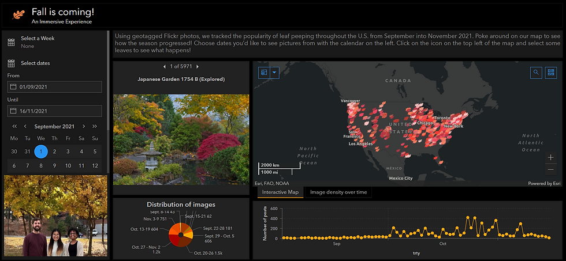Screen dimensions: 566x261
Task: Click the Chicago label on map
Action: pyautogui.click(x=425, y=123)
